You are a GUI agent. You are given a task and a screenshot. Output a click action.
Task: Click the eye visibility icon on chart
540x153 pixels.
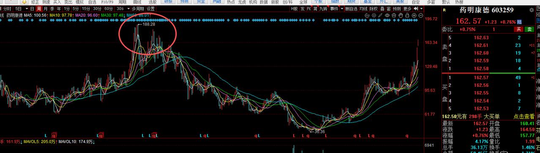387,15
